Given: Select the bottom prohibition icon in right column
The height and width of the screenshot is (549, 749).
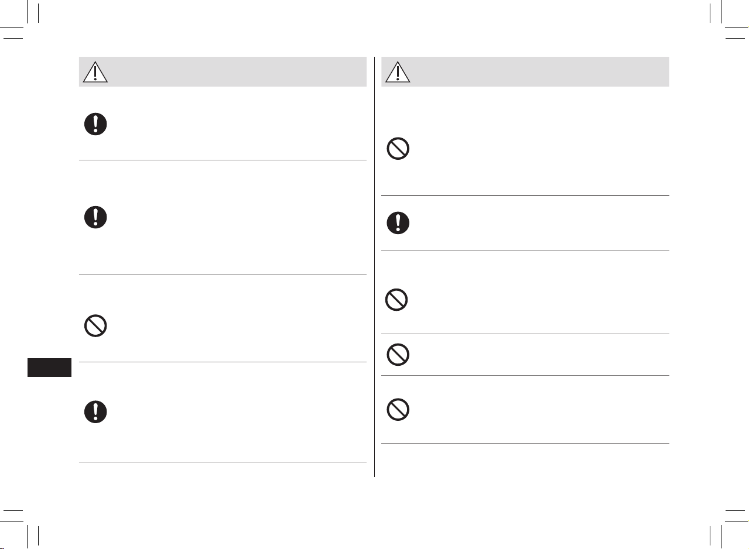Looking at the screenshot, I should (398, 410).
